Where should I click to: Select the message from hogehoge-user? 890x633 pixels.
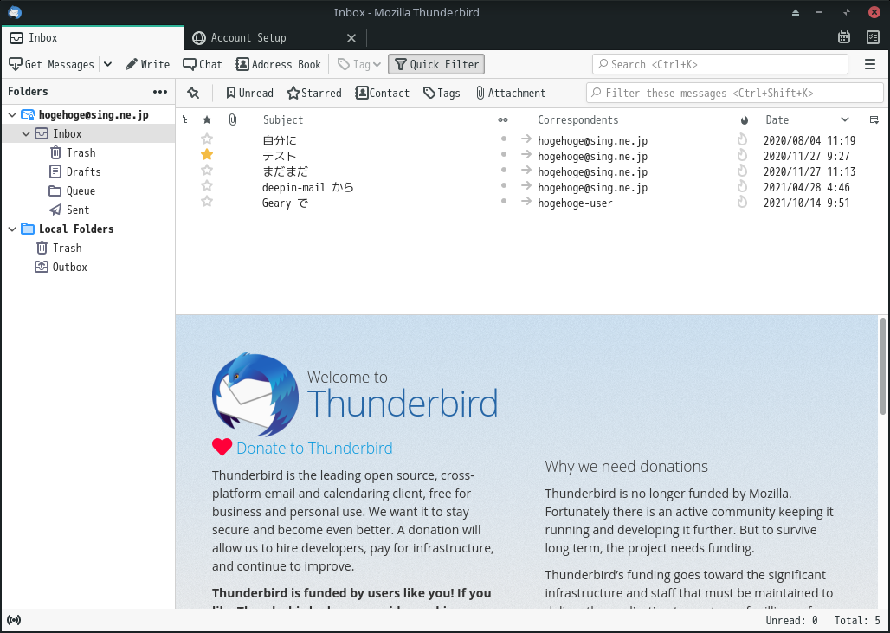coord(575,203)
